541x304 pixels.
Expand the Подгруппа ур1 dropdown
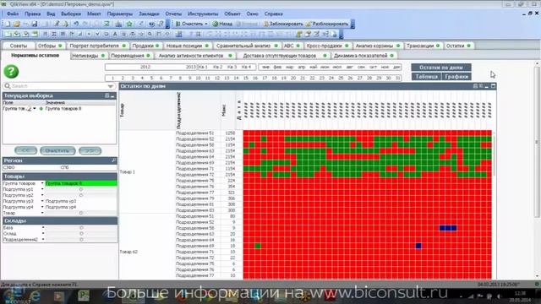pyautogui.click(x=42, y=189)
